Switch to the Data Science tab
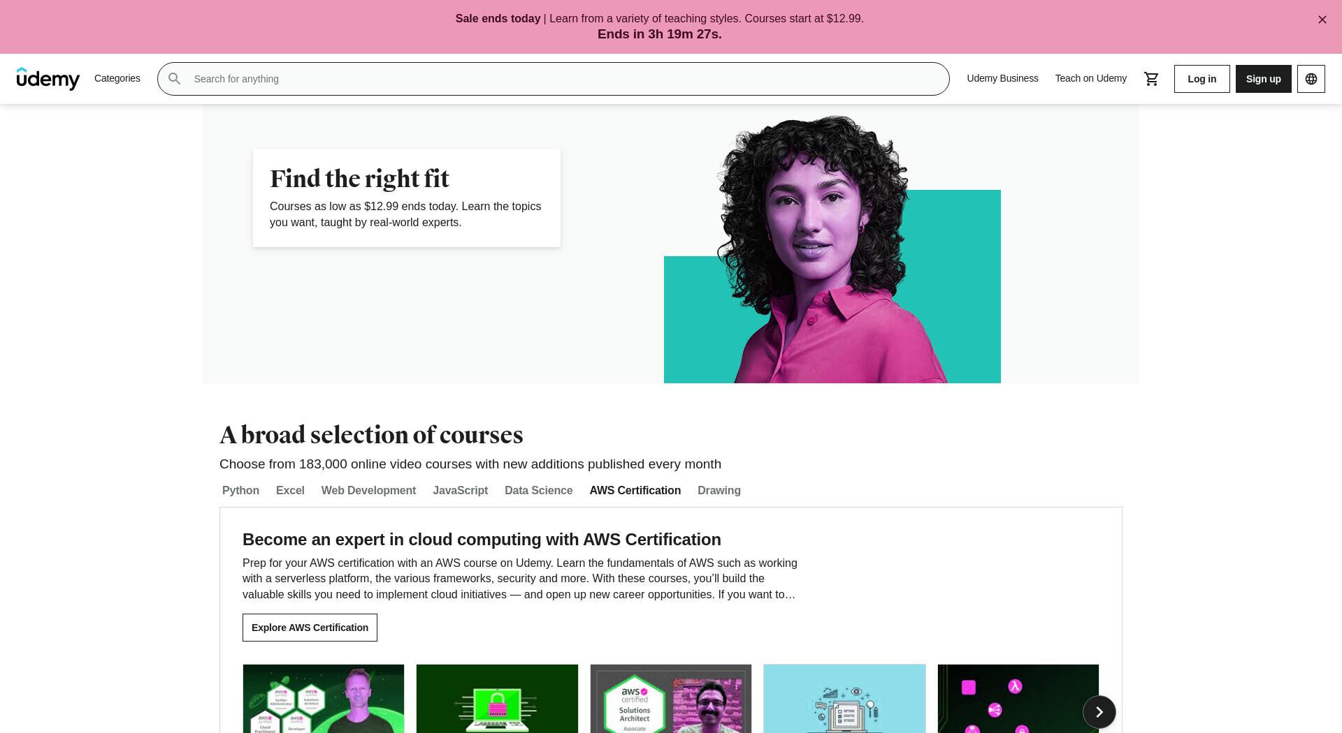The image size is (1342, 733). 538,491
